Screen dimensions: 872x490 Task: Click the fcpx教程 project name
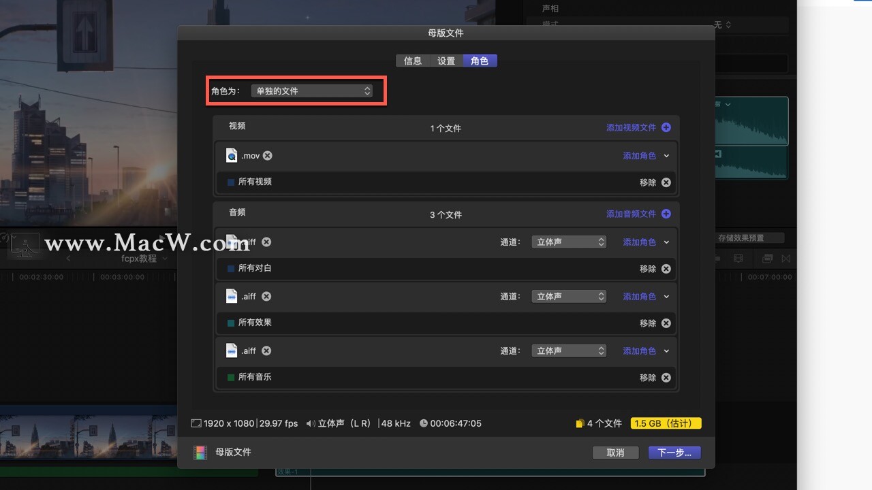[139, 259]
